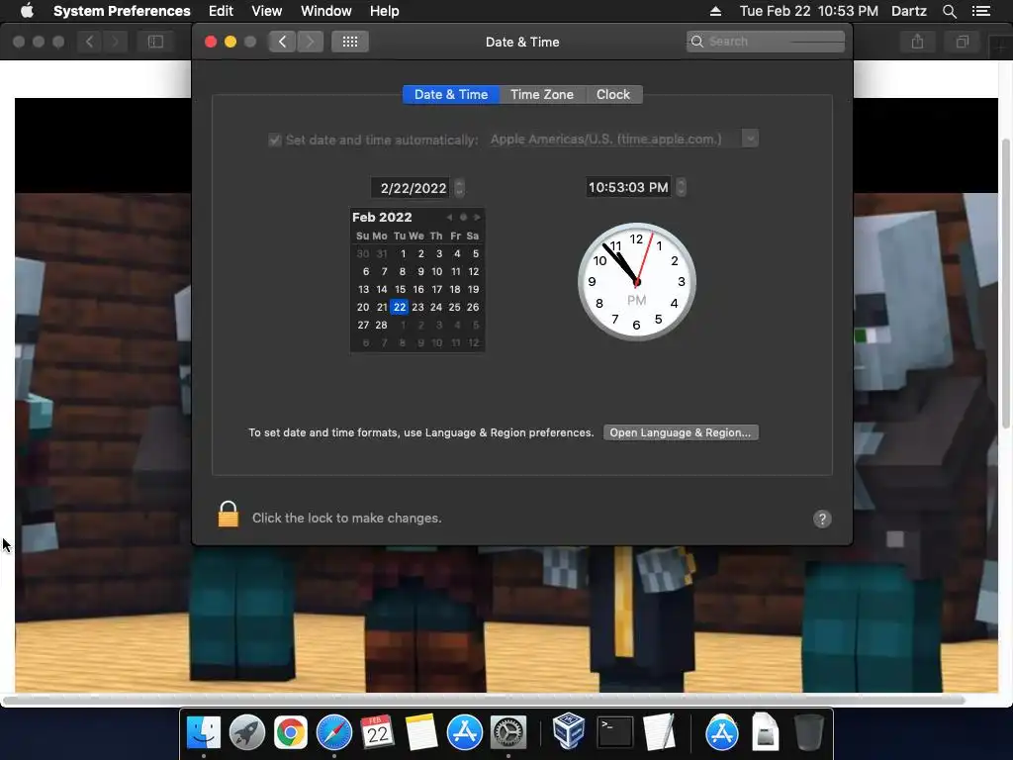The image size is (1013, 760).
Task: Open Finder from the Dock
Action: coord(204,733)
